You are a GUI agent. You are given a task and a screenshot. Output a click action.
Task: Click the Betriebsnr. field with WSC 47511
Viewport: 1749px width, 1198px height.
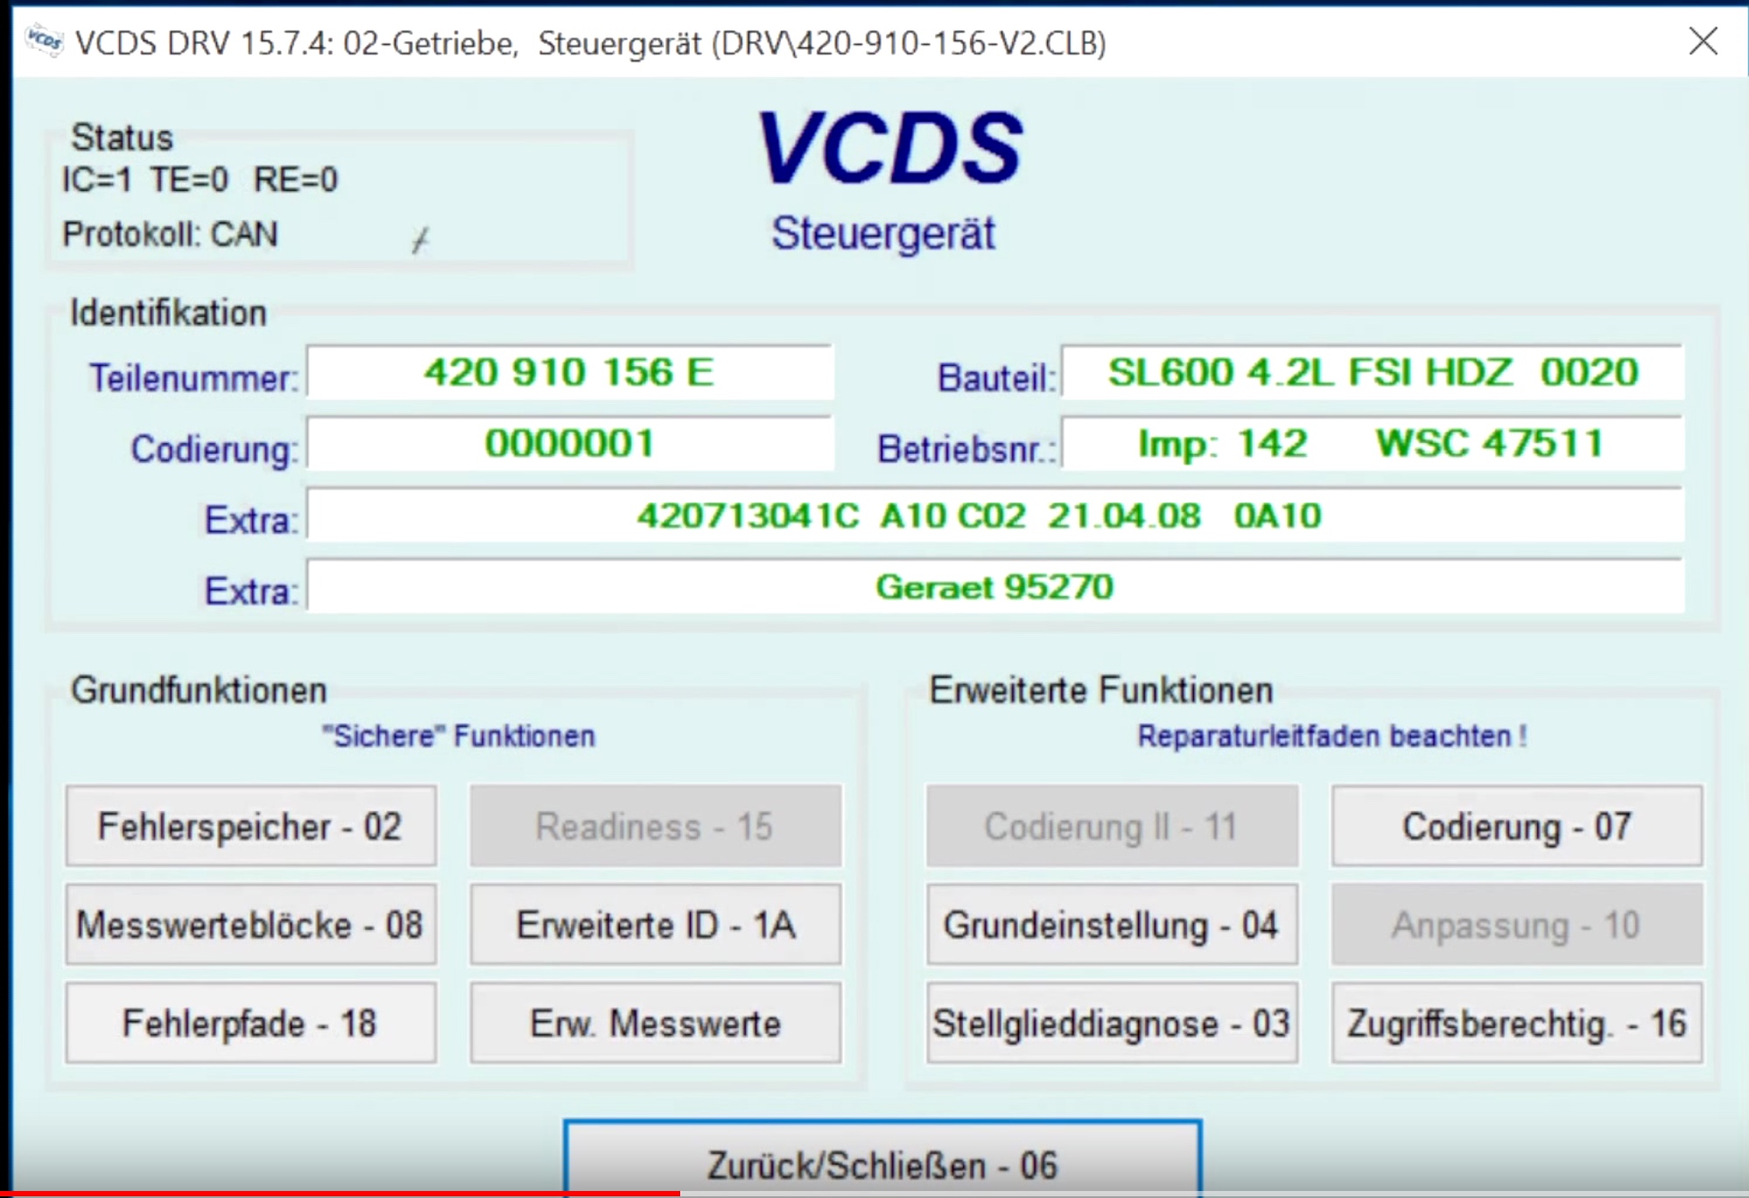[x=1372, y=443]
